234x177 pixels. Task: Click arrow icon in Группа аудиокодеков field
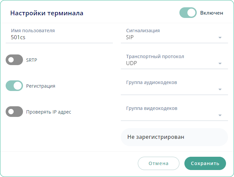220,89
